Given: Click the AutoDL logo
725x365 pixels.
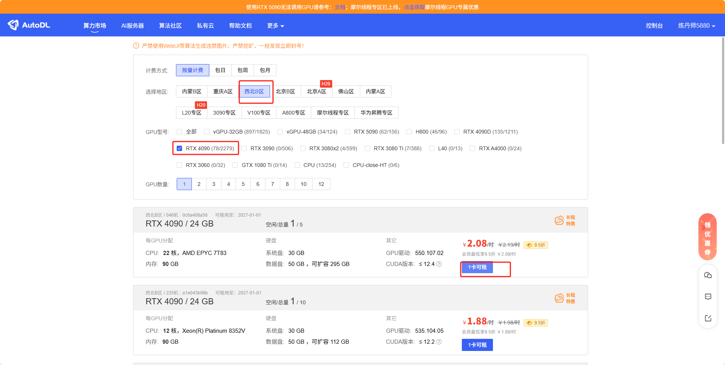Looking at the screenshot, I should click(x=29, y=25).
